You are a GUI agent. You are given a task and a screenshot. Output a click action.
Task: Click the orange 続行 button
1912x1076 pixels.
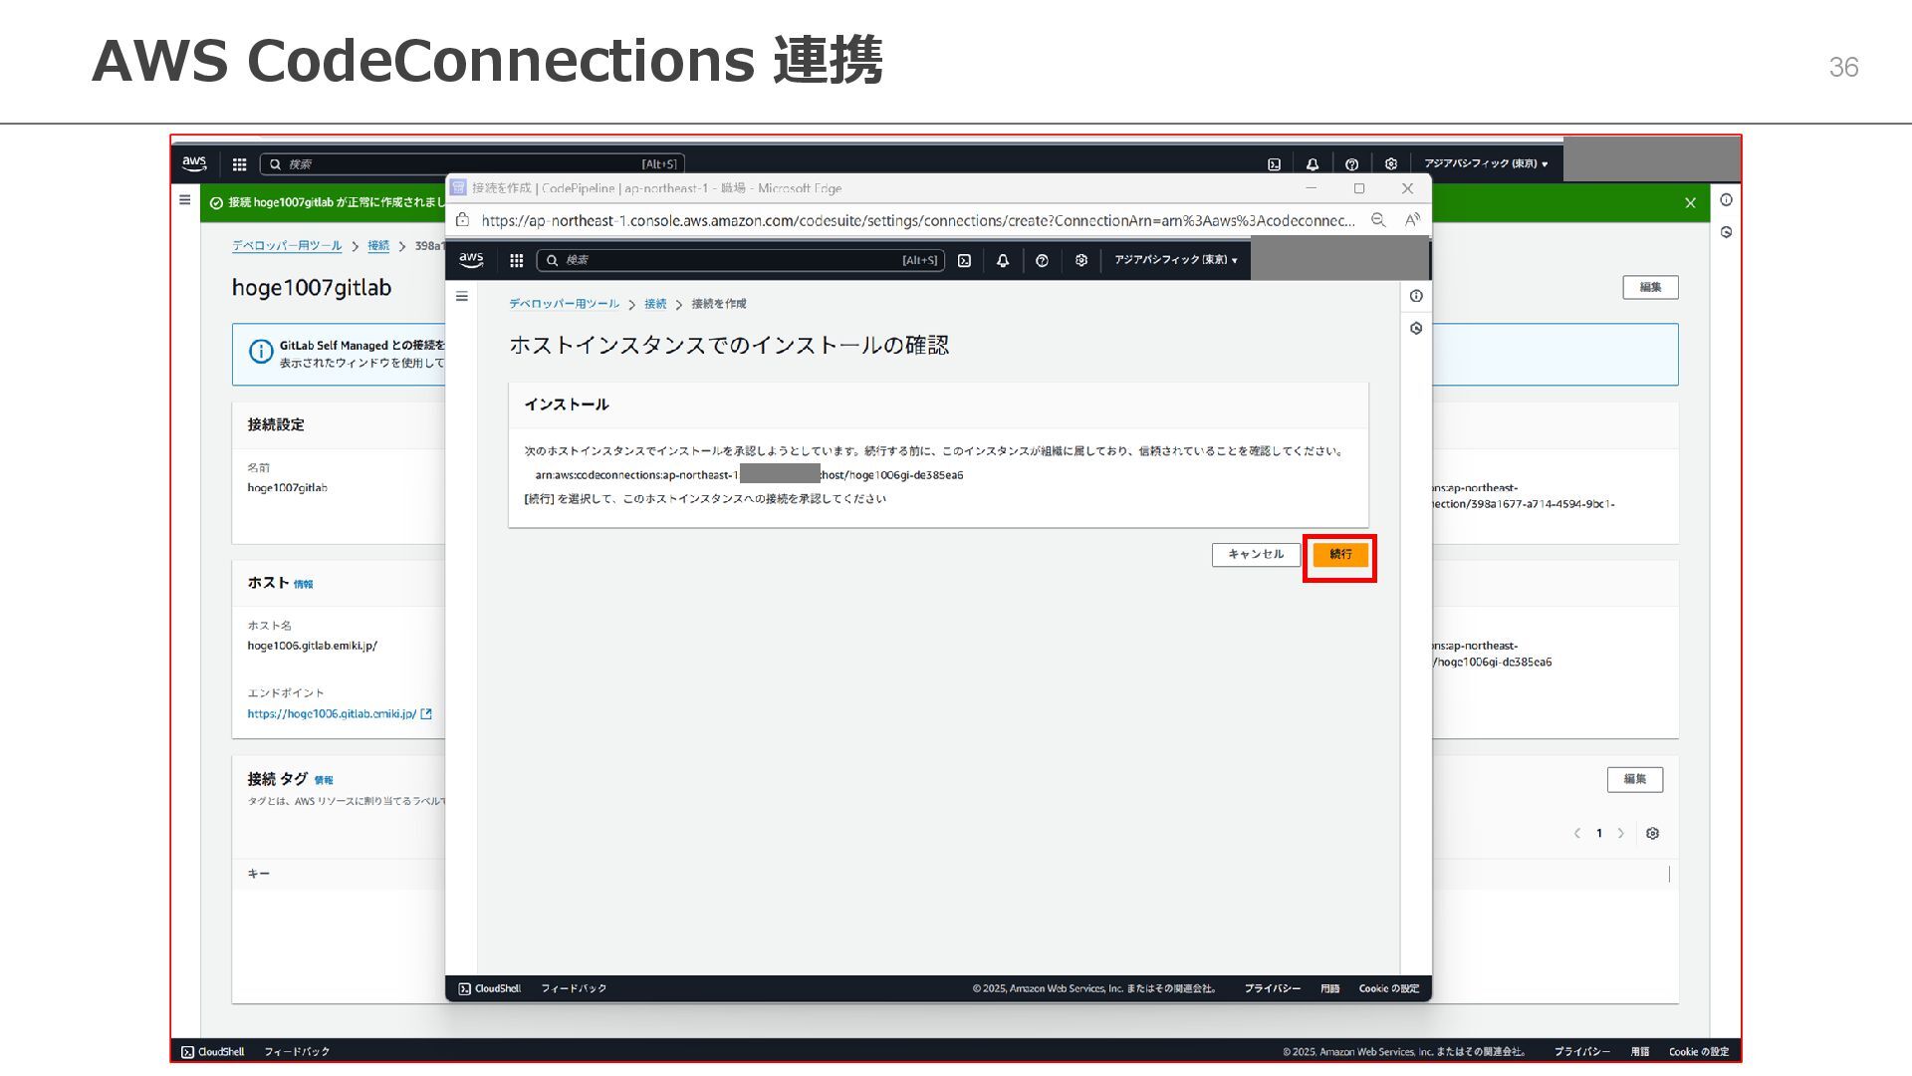[x=1339, y=555]
